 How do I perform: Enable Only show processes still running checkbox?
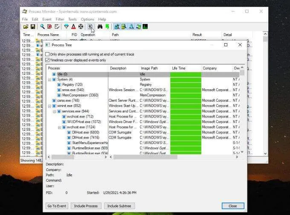[47, 54]
